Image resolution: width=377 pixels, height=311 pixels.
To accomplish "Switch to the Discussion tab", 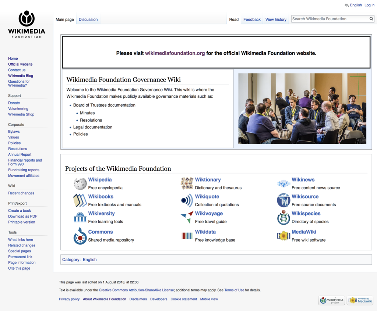I will (x=88, y=20).
